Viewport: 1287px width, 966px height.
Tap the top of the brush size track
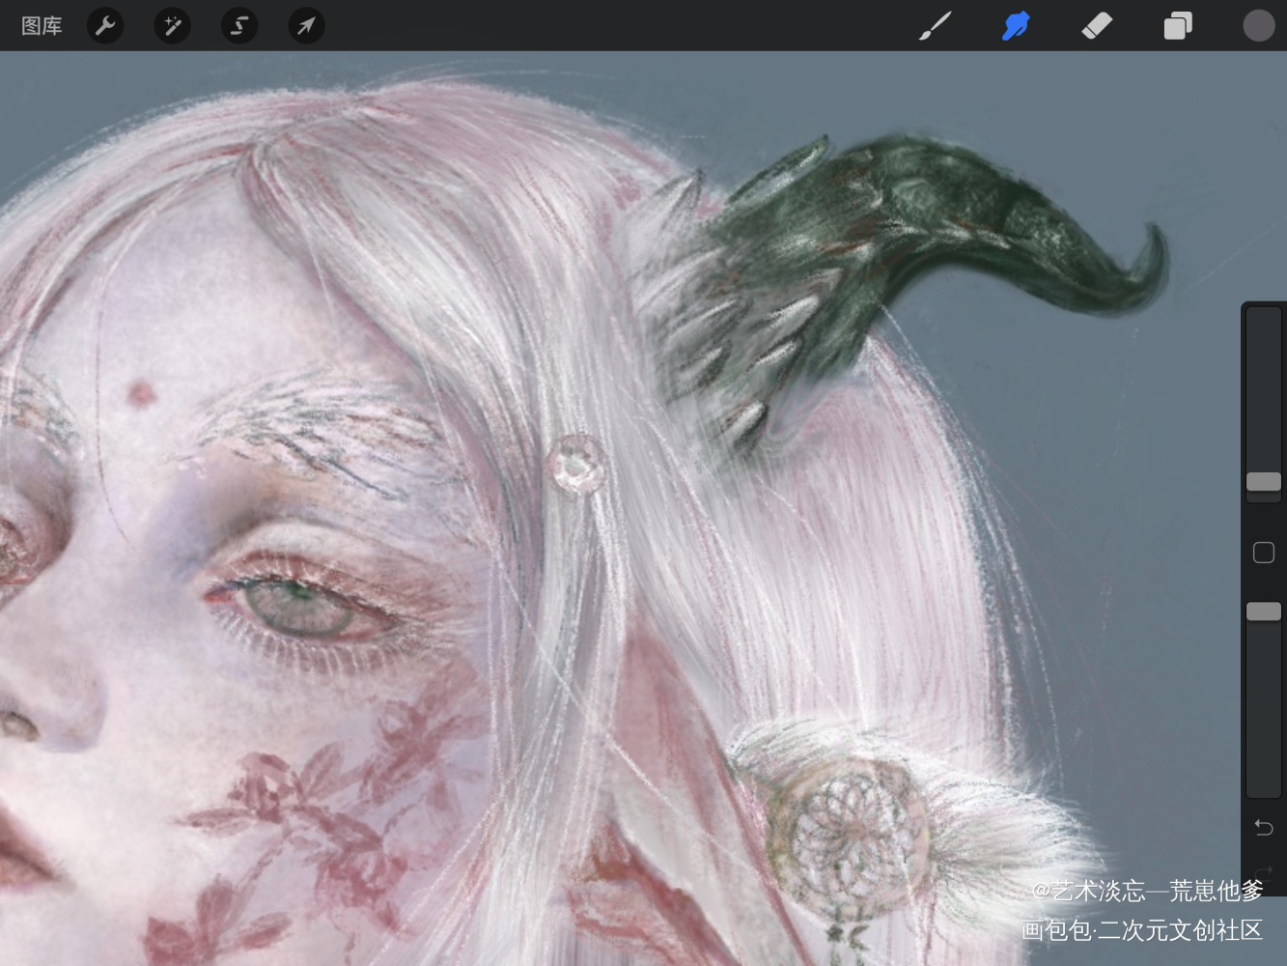[1263, 319]
